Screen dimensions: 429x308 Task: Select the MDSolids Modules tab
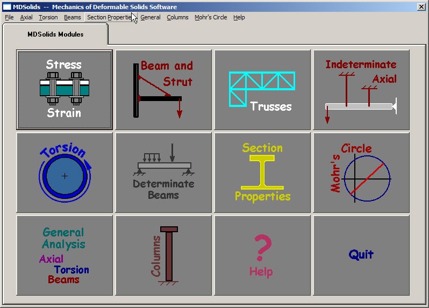coord(55,34)
